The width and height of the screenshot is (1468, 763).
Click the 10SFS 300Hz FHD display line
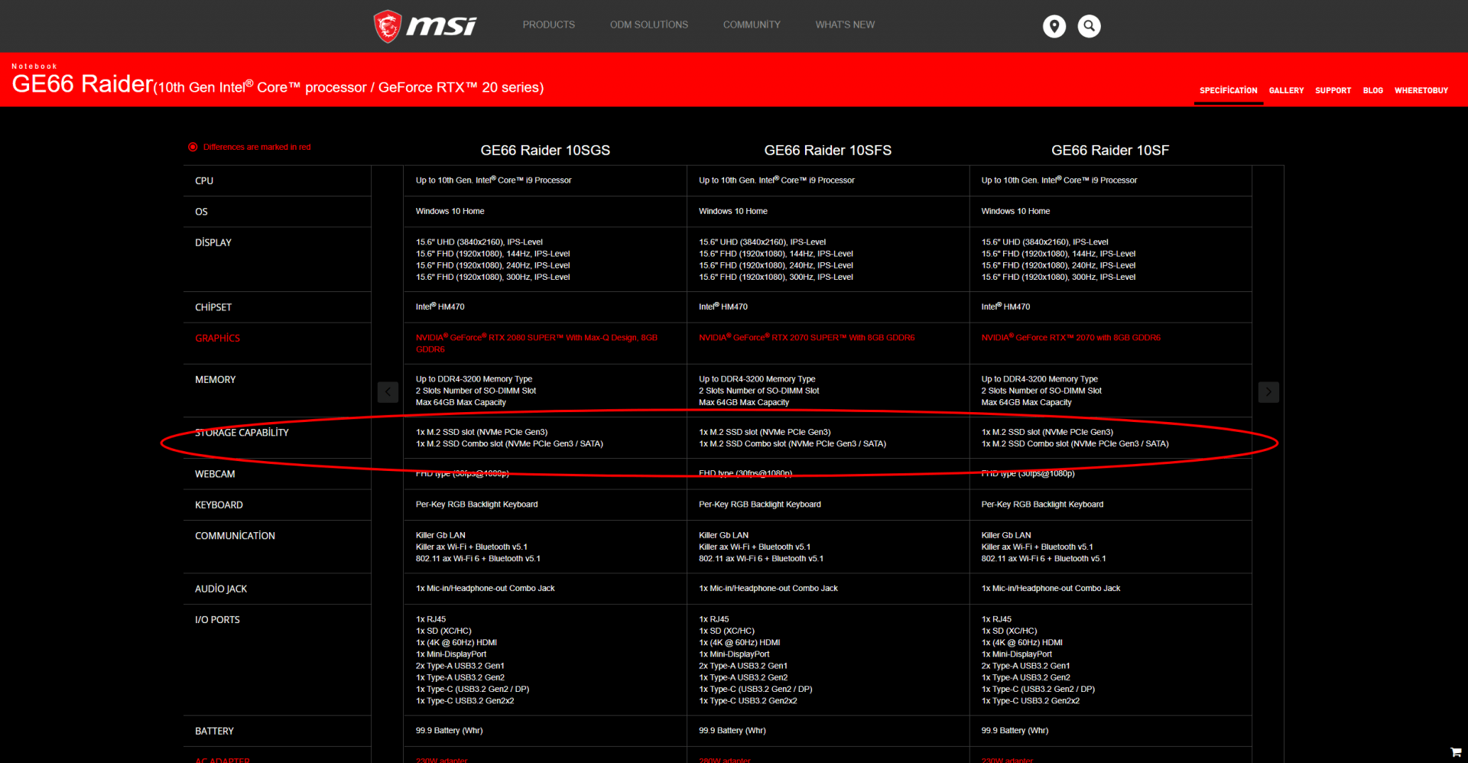(x=776, y=277)
